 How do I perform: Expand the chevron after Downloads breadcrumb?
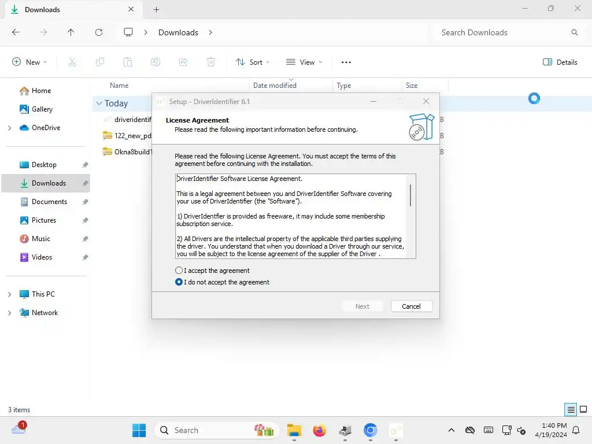[210, 32]
